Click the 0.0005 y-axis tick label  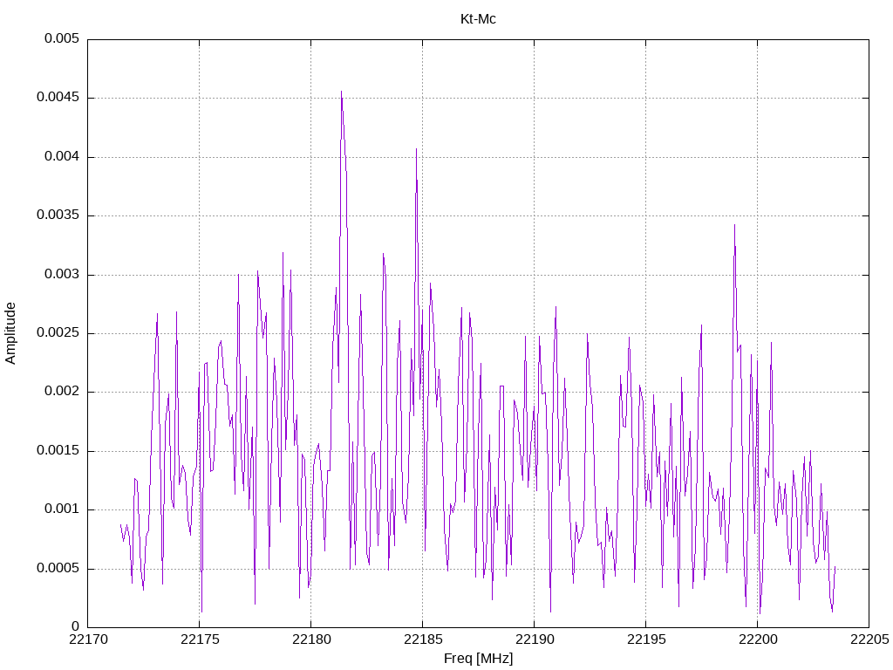(x=58, y=568)
